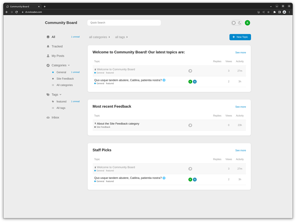
Task: Click blue N avatar in Staff Picks
Action: click(x=195, y=179)
